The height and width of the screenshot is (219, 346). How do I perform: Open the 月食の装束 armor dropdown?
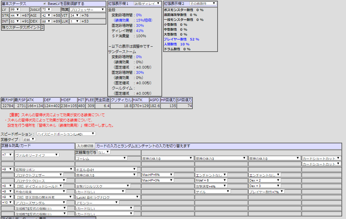click(40, 191)
